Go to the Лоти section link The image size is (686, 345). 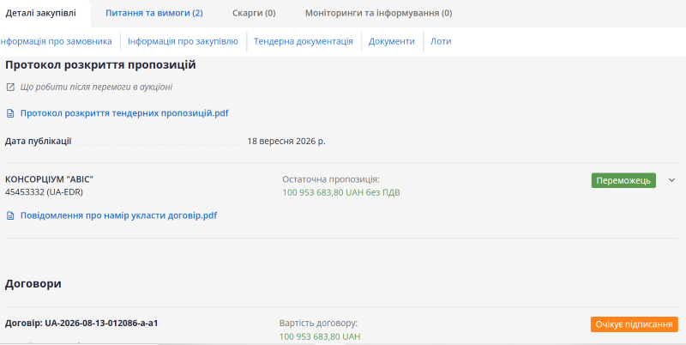point(441,41)
